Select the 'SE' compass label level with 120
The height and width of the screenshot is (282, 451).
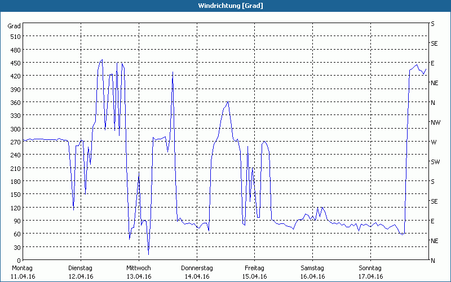pyautogui.click(x=434, y=201)
